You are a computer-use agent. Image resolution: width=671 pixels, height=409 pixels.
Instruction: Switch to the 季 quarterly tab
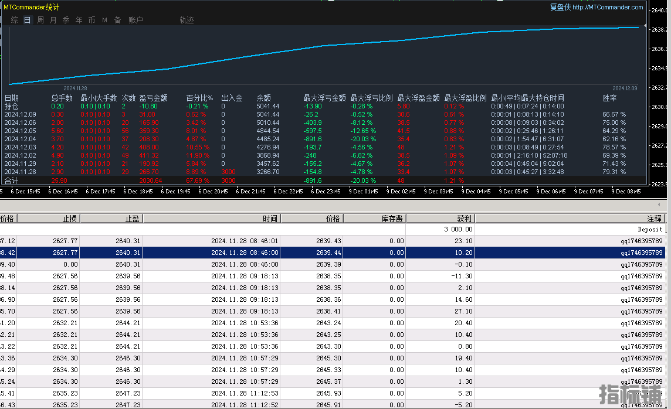tap(66, 20)
